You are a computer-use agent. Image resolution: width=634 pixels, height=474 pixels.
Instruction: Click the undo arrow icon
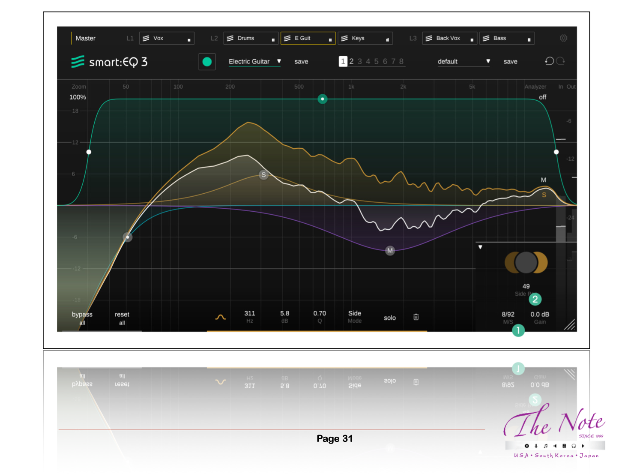(549, 61)
